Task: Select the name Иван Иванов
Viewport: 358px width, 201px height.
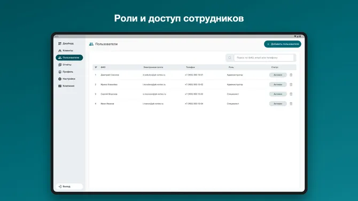Action: 107,104
